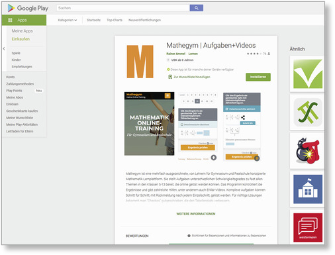335x255 pixels.
Task: Expand description via Weitere Informationen
Action: click(x=196, y=214)
